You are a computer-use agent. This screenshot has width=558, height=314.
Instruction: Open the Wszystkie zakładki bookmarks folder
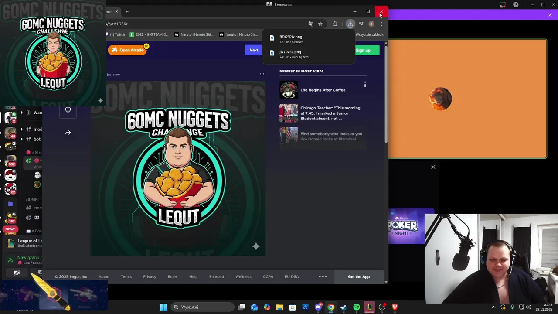pyautogui.click(x=370, y=34)
